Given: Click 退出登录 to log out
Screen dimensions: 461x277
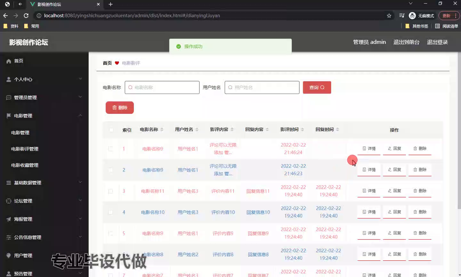Looking at the screenshot, I should pos(437,42).
